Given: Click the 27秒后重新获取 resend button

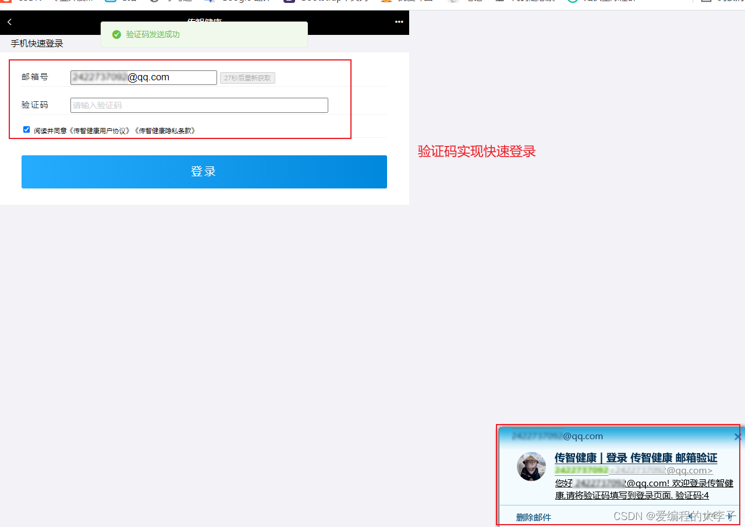Looking at the screenshot, I should [247, 78].
